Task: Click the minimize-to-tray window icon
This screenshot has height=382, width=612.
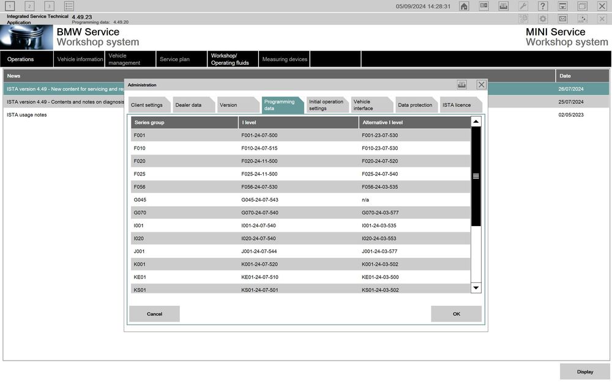Action: tap(562, 6)
